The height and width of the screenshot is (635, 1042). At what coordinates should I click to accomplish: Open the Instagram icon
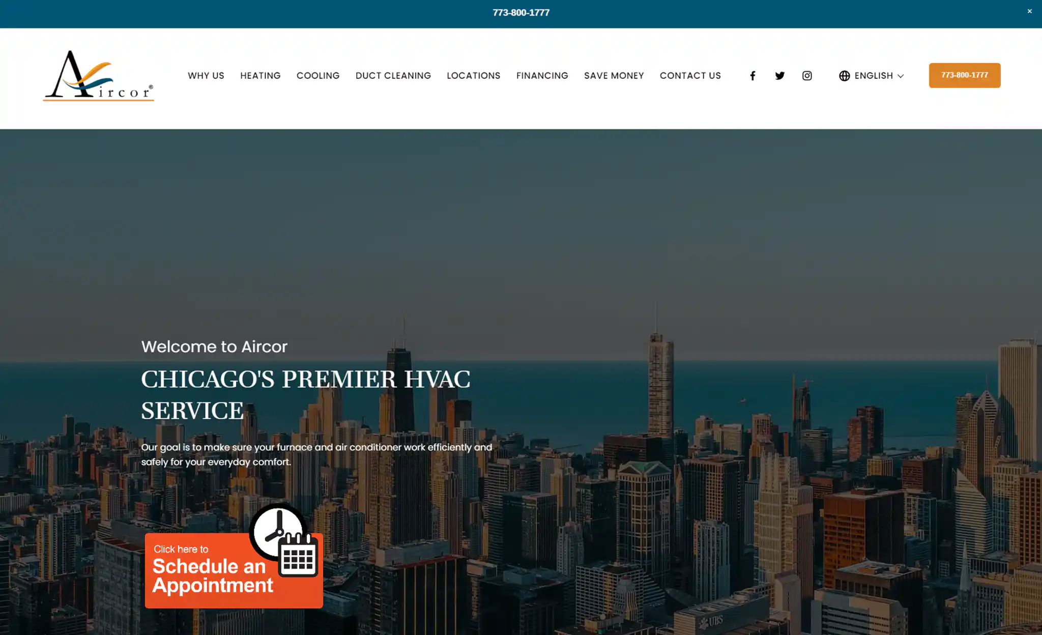(807, 76)
